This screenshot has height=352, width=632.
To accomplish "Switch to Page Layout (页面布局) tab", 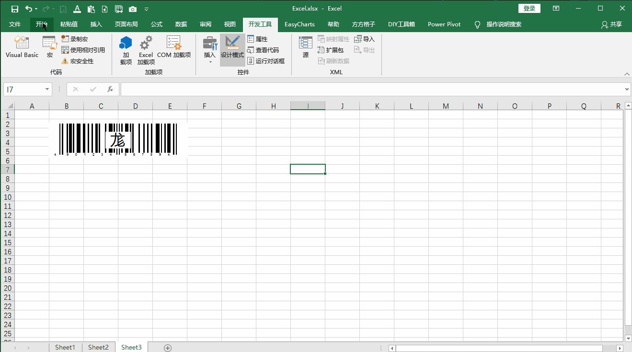I will [126, 24].
